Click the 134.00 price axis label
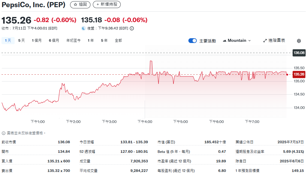 click(299, 108)
